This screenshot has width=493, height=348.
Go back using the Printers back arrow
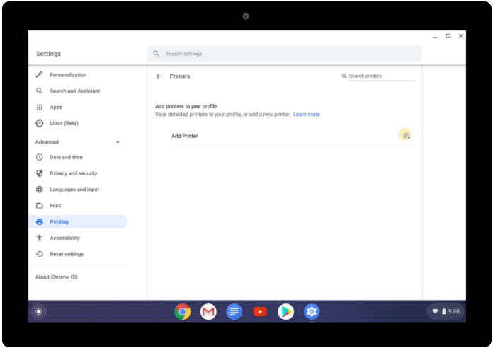pos(159,76)
